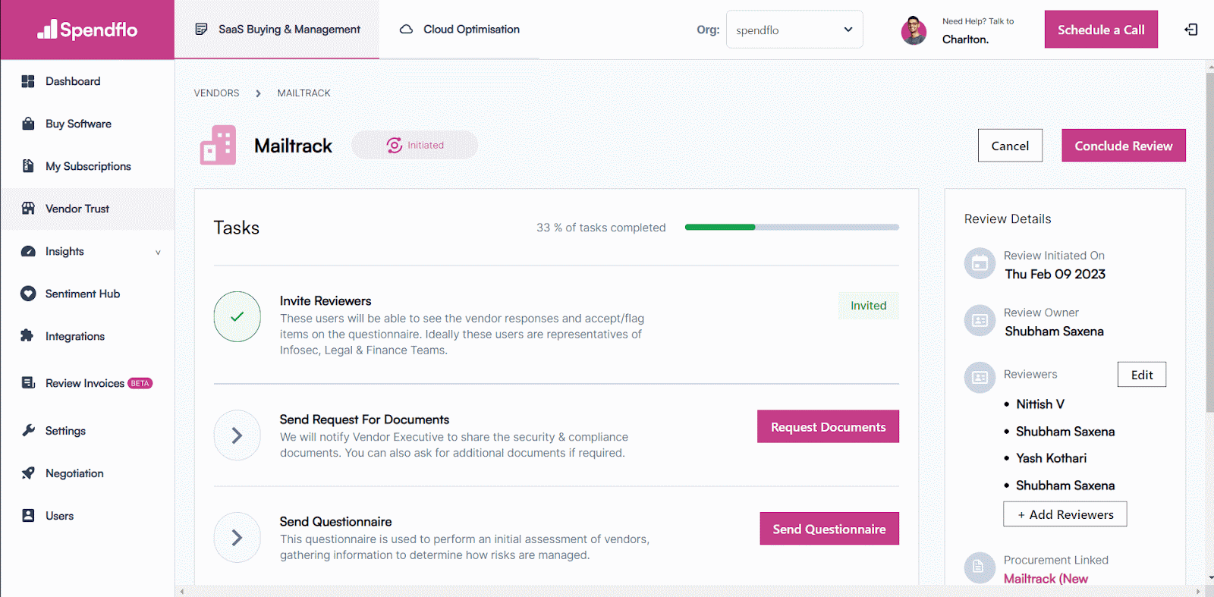
Task: Cancel the vendor review
Action: (x=1010, y=146)
